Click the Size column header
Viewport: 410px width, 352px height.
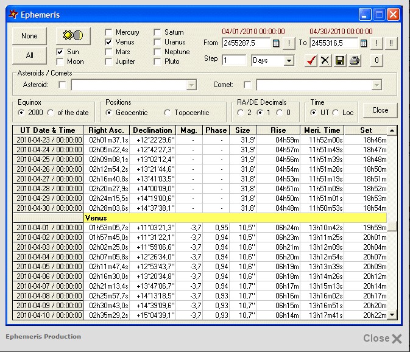pyautogui.click(x=242, y=130)
